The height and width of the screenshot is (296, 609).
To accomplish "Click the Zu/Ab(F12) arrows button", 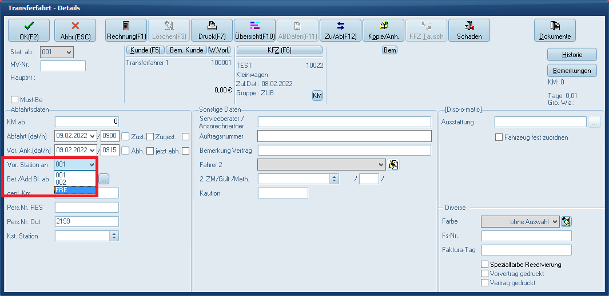I will pyautogui.click(x=340, y=30).
